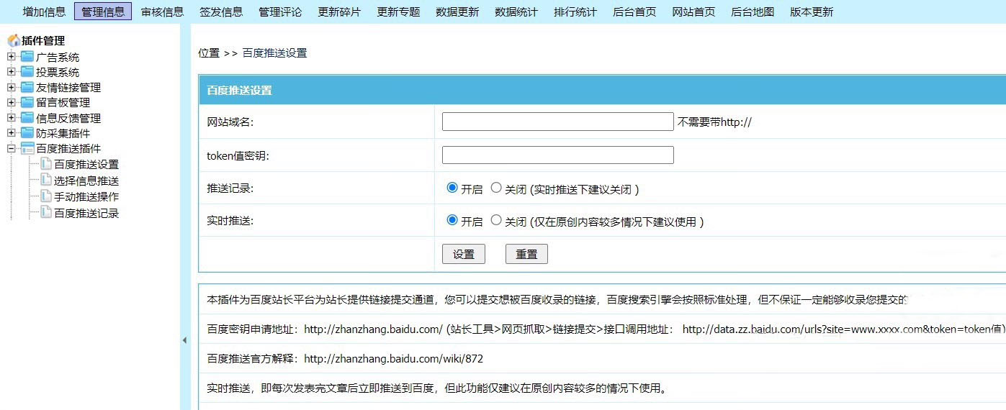Click the 百度推送插件 open folder icon
Screen dimensions: 1006x410
(27, 149)
